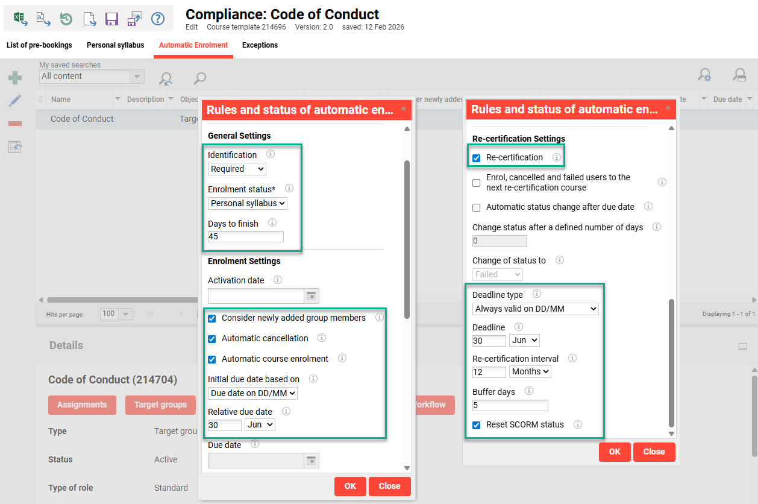The height and width of the screenshot is (504, 758).
Task: Switch to the Exceptions tab
Action: pos(260,45)
